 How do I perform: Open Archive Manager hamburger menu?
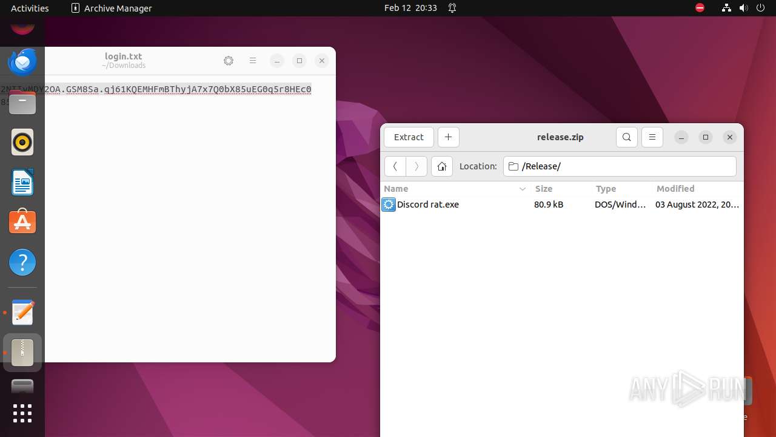coord(652,137)
